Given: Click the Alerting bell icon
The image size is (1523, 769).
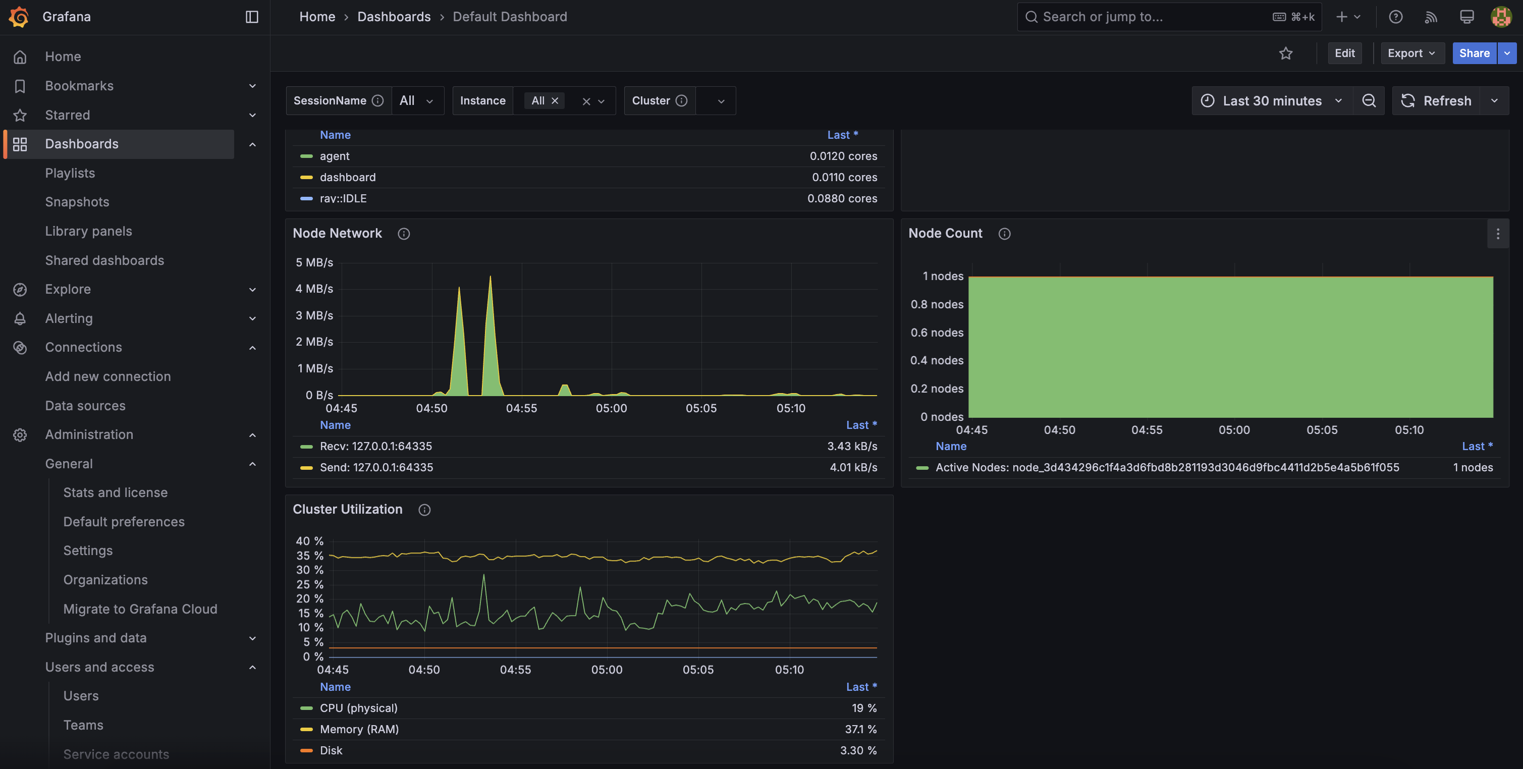Looking at the screenshot, I should (x=20, y=318).
